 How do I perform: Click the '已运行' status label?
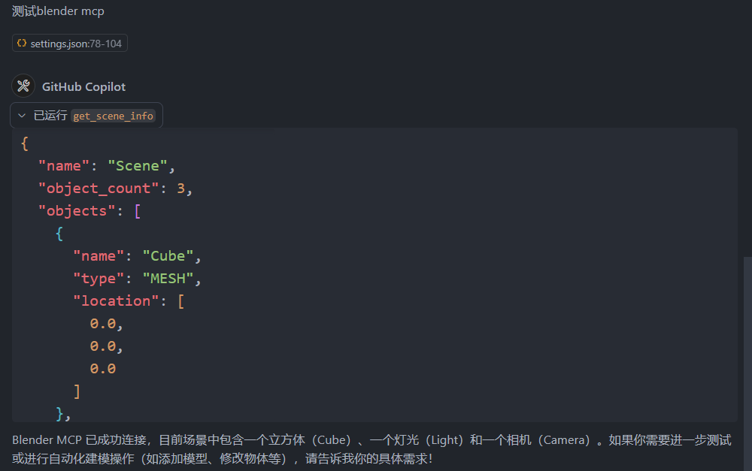pos(50,116)
